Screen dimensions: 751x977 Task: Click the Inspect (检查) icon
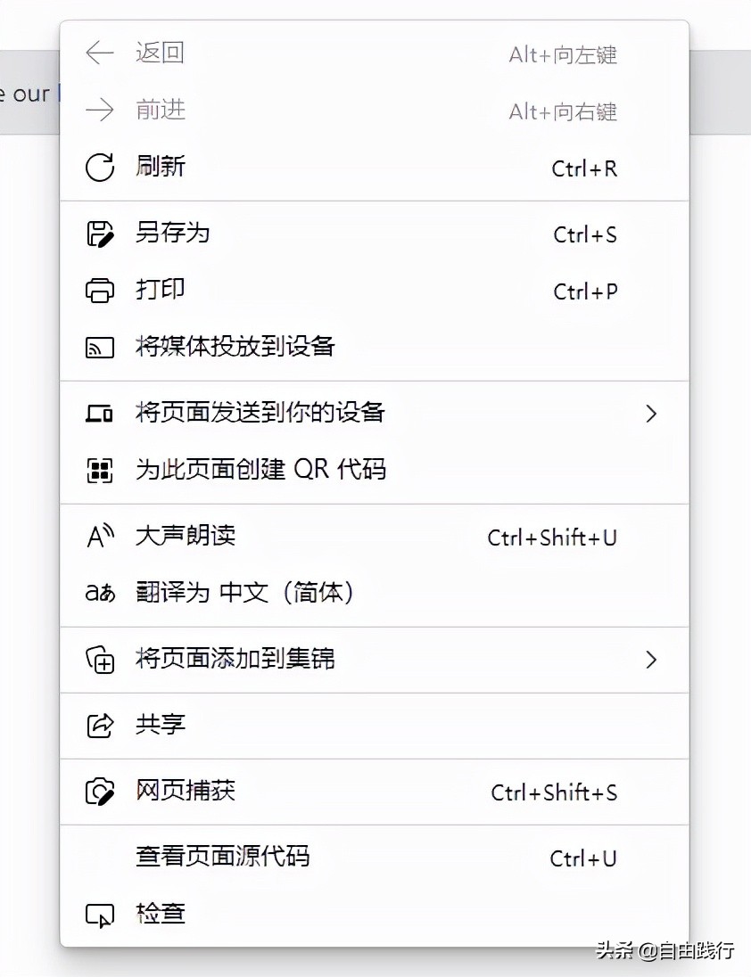coord(101,914)
